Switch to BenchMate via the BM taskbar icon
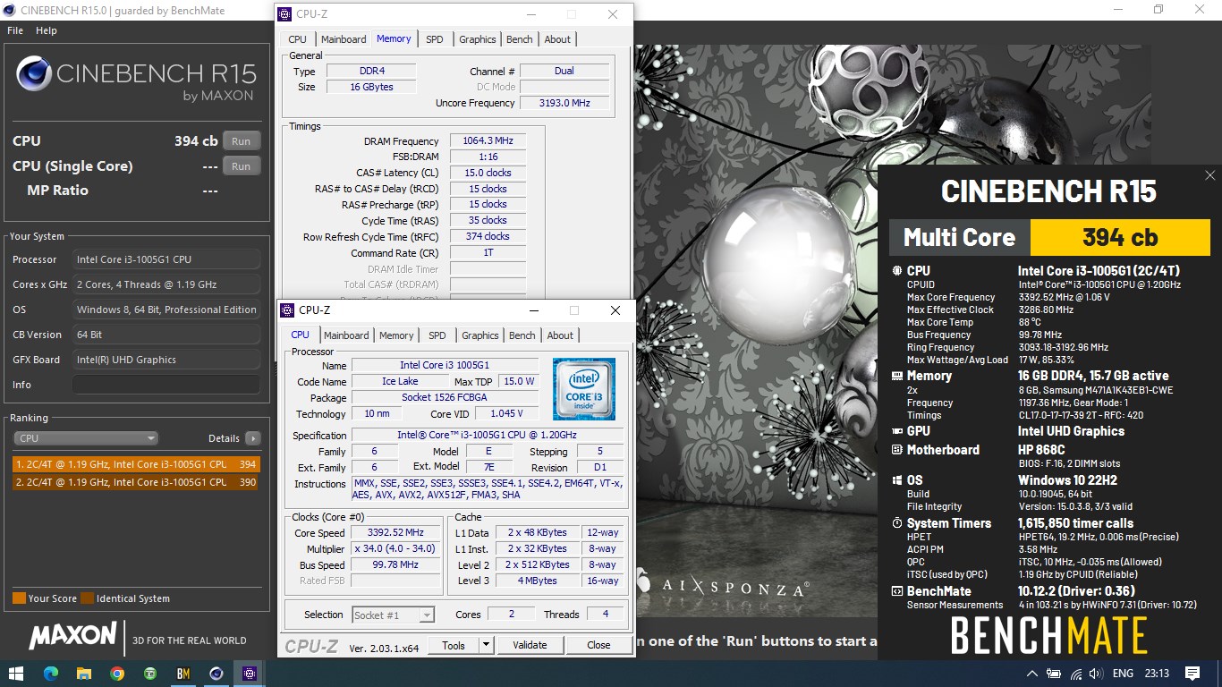The height and width of the screenshot is (687, 1222). tap(183, 673)
